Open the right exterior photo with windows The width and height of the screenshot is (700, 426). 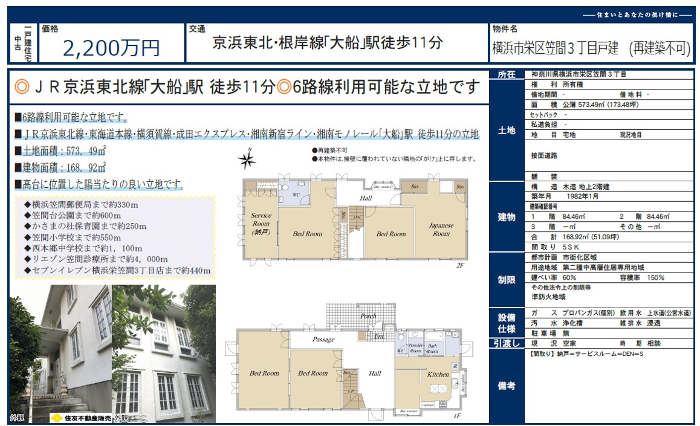click(x=163, y=350)
